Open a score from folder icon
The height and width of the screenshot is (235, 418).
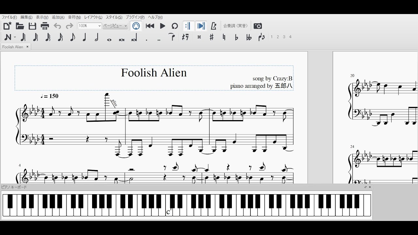point(20,26)
